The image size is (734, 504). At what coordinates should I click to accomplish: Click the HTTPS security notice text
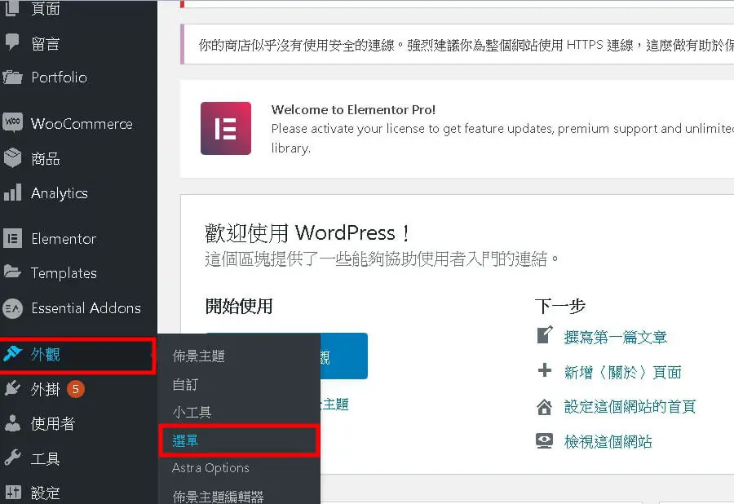(x=466, y=46)
